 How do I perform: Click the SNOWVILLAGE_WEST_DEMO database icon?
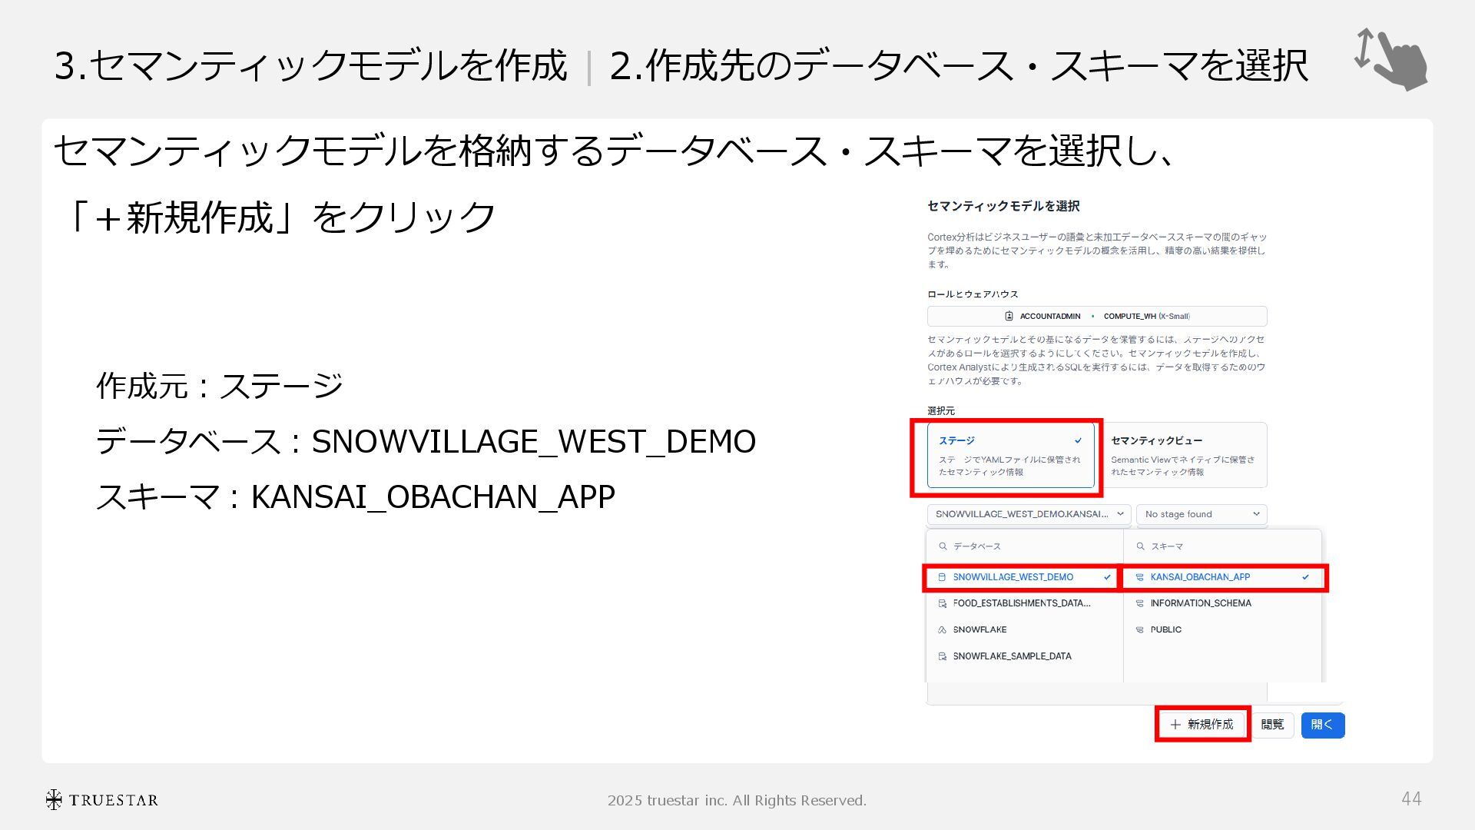pyautogui.click(x=942, y=577)
